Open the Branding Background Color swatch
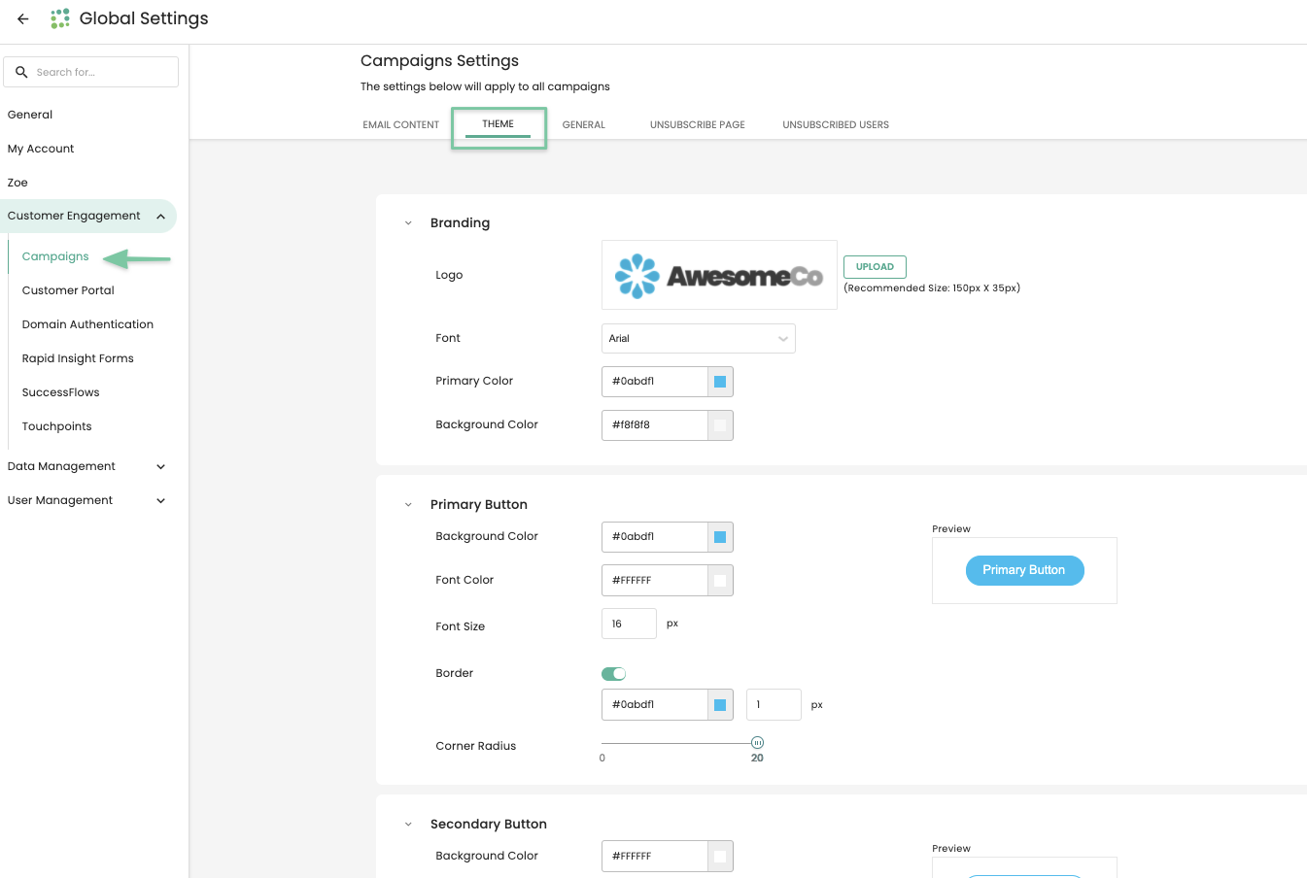This screenshot has width=1307, height=878. click(720, 425)
